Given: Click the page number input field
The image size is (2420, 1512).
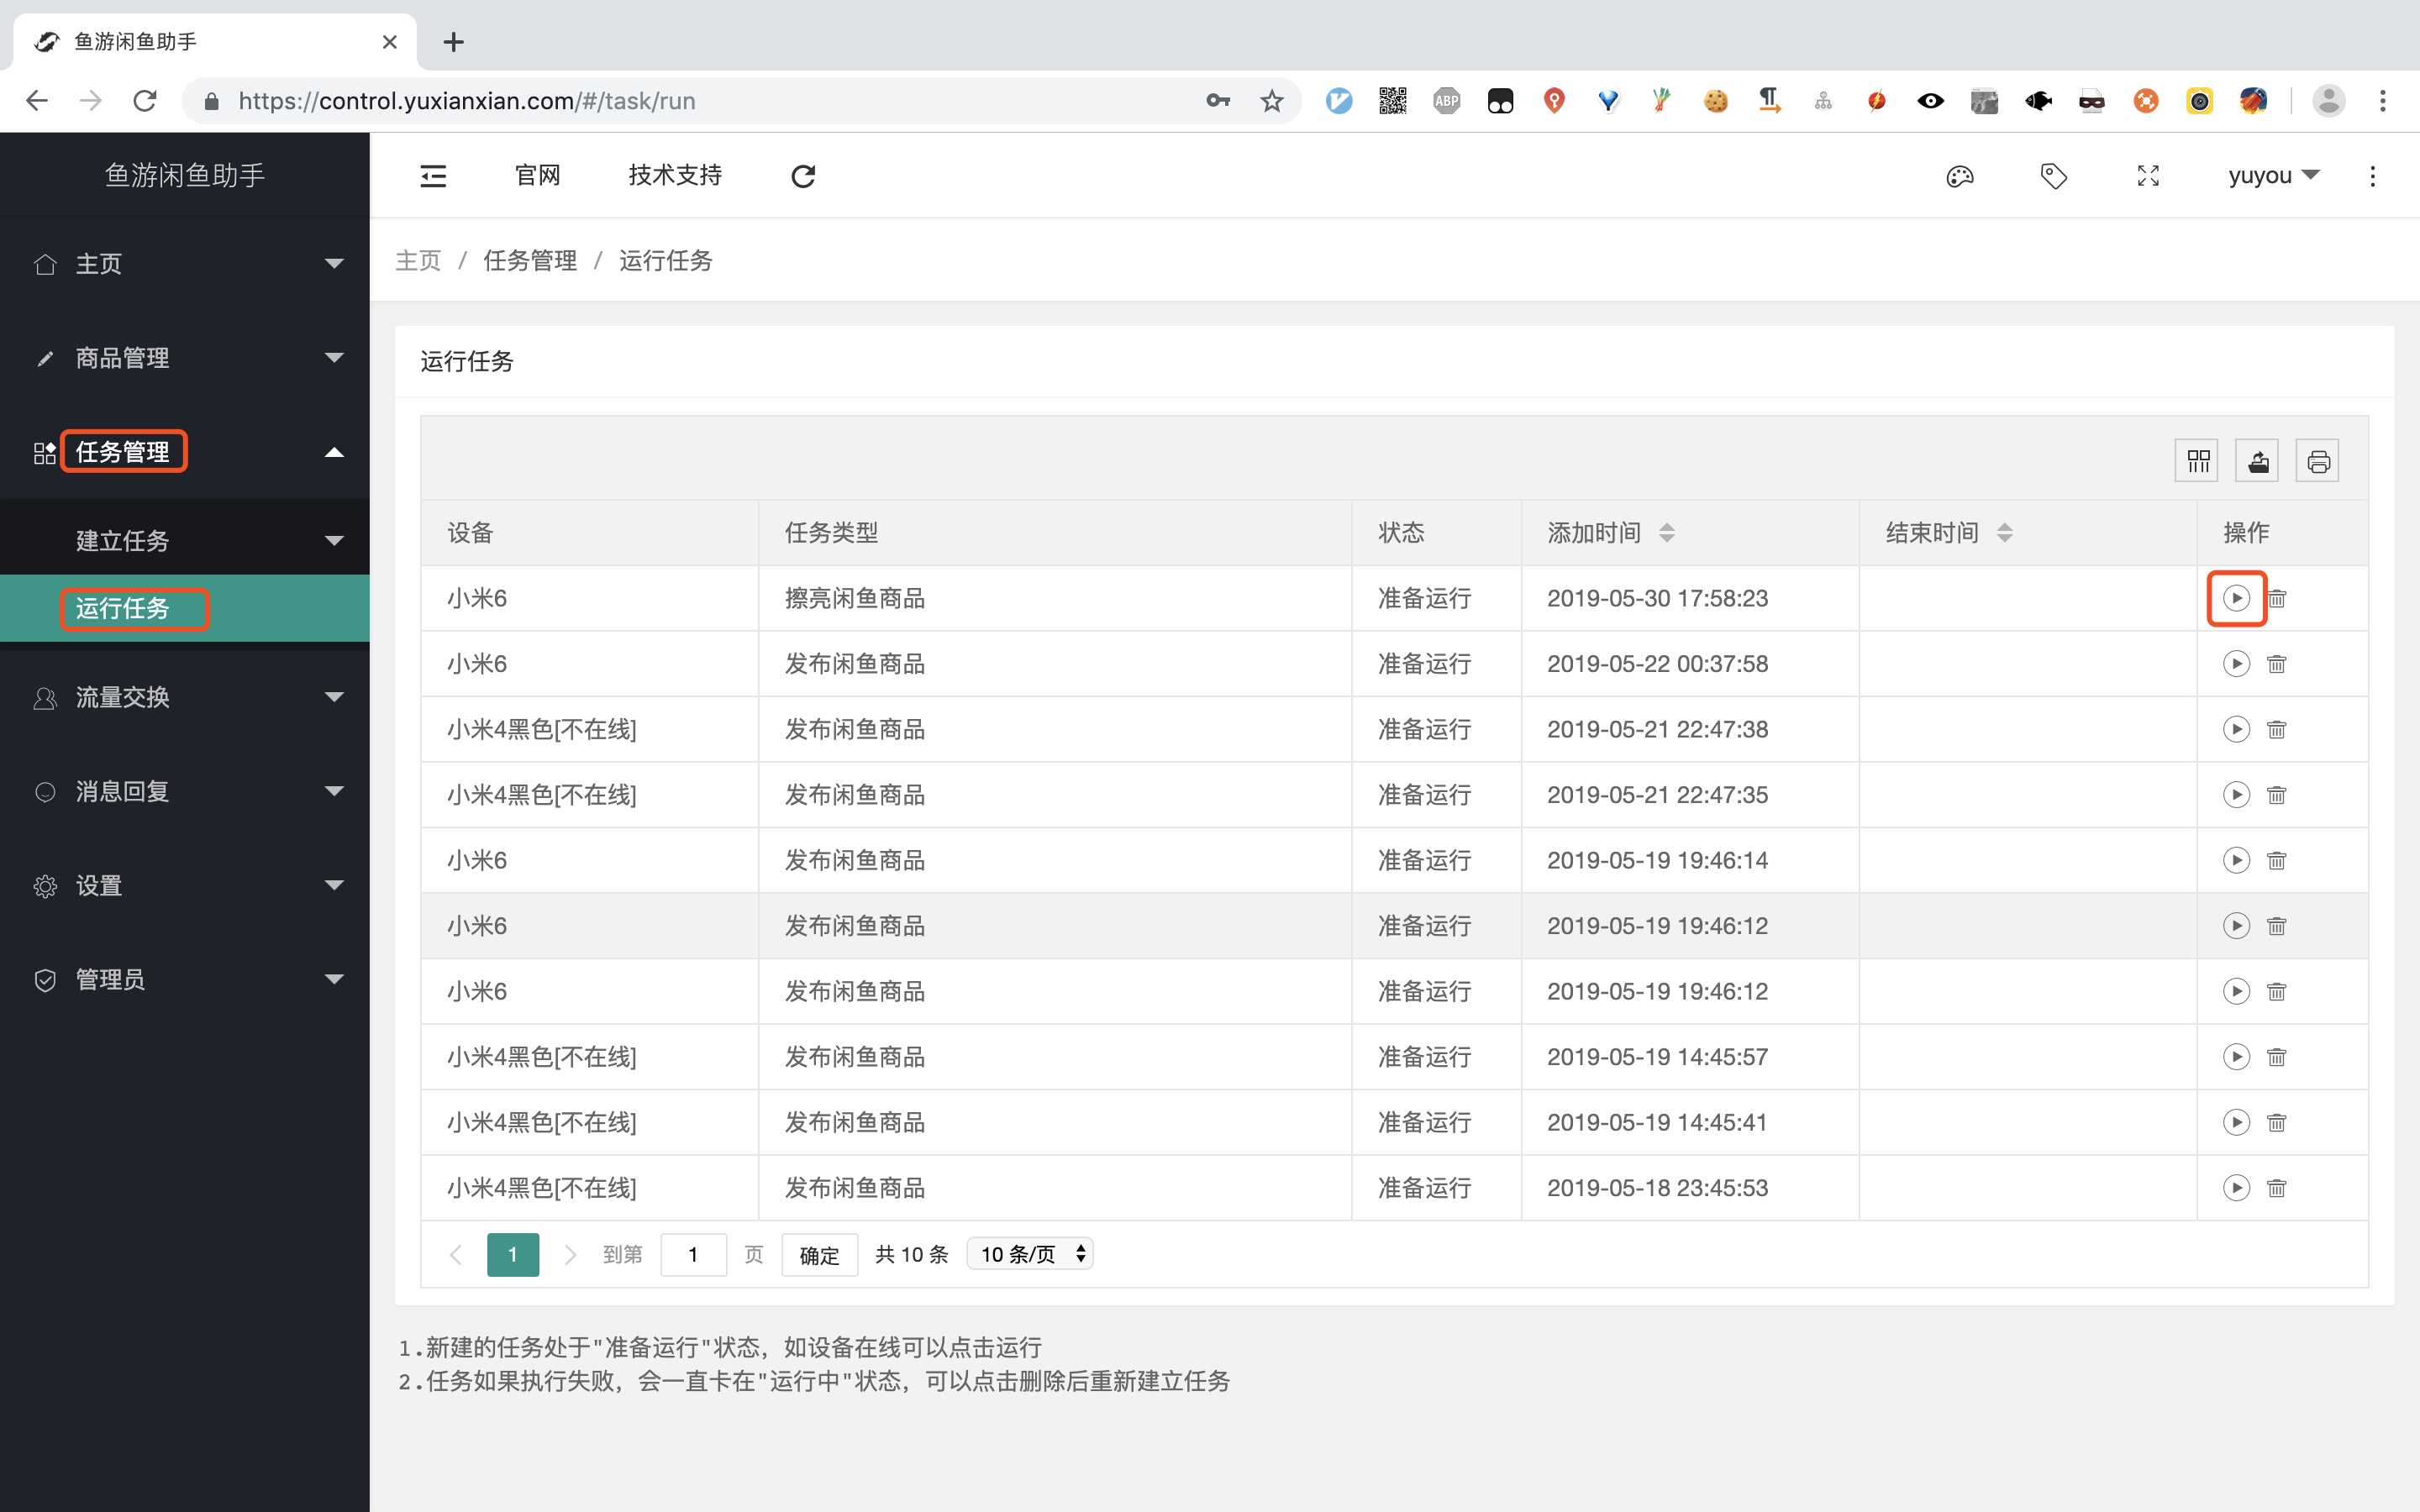Looking at the screenshot, I should point(693,1255).
